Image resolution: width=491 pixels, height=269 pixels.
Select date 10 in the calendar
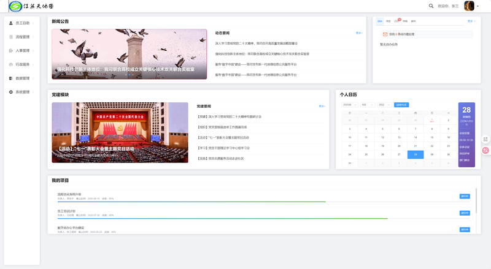[x=350, y=137]
